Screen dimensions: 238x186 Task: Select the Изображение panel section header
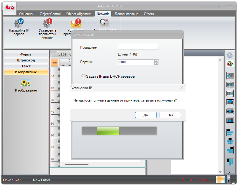click(x=26, y=72)
